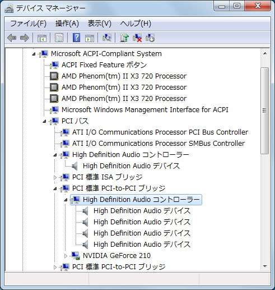Collapse the PCI バス node

point(44,121)
